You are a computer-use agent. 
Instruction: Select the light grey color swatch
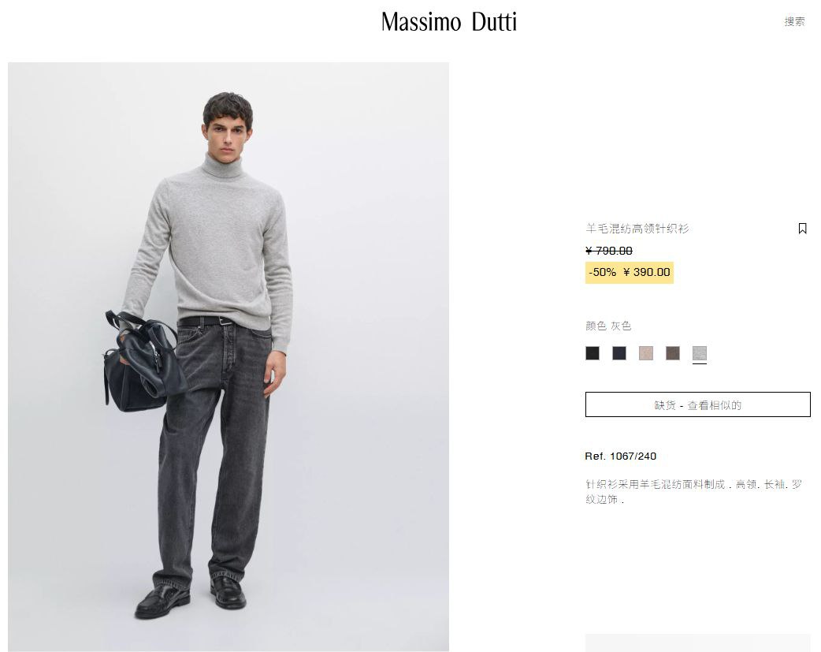point(699,352)
